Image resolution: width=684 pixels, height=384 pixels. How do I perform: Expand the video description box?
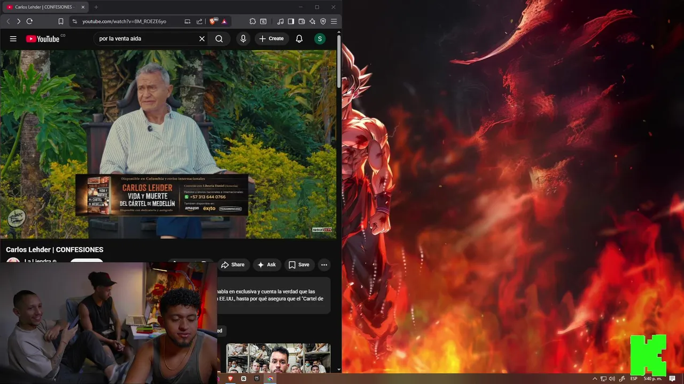[x=274, y=295]
